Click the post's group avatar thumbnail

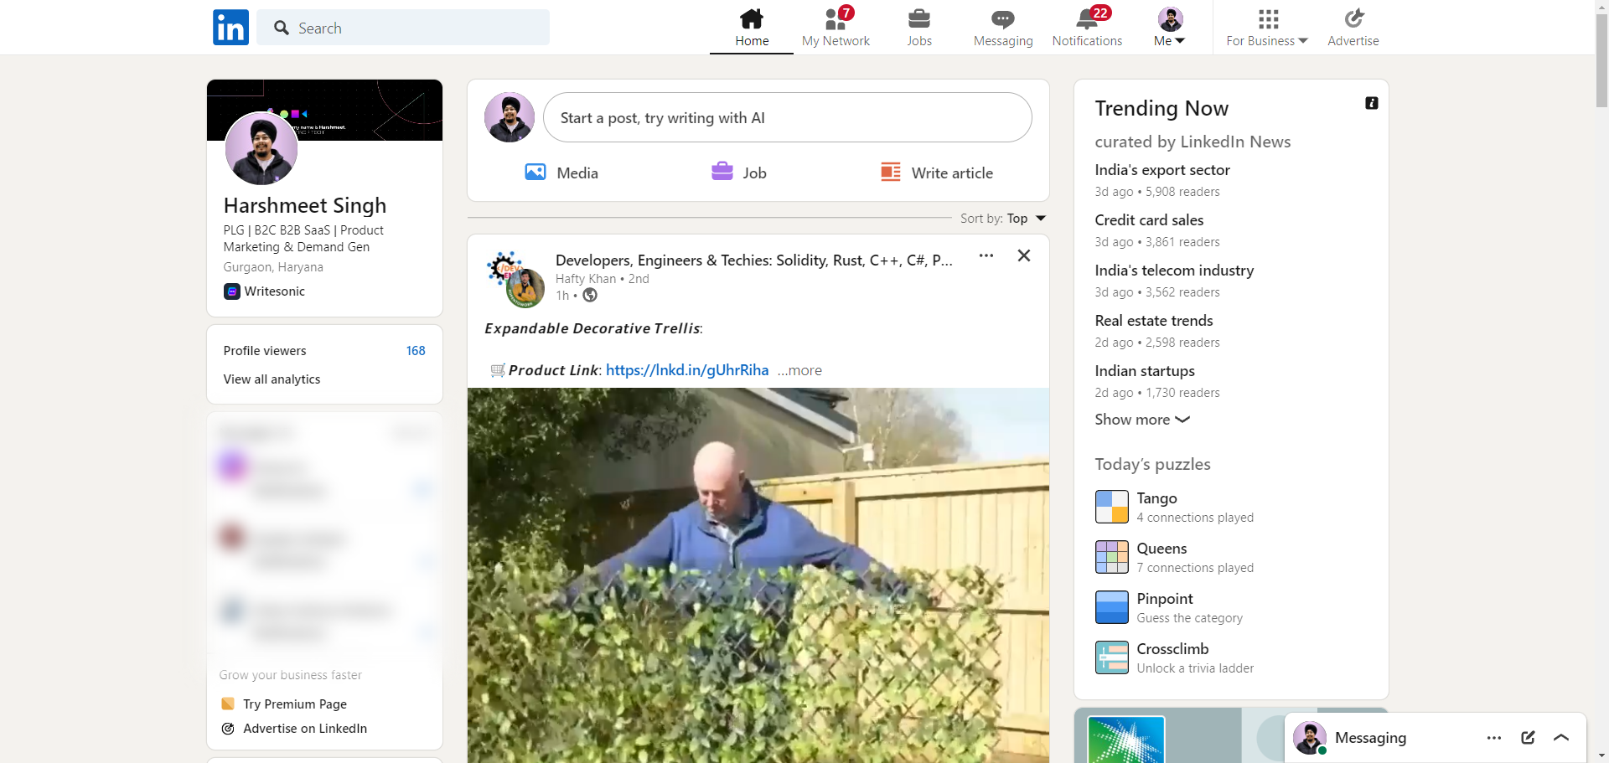[x=515, y=279]
